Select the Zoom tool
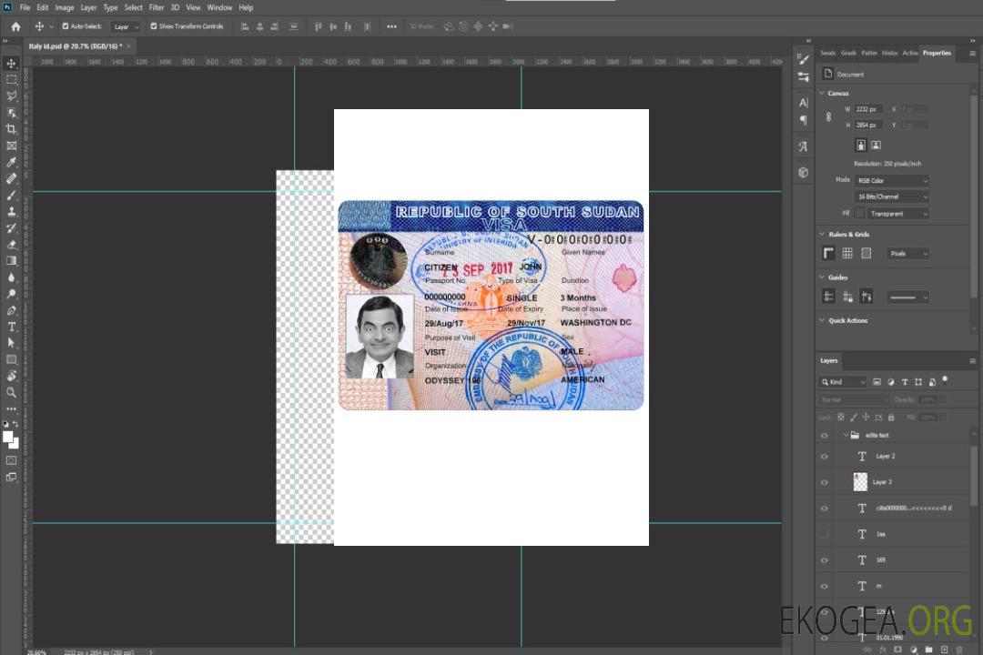 pyautogui.click(x=11, y=392)
